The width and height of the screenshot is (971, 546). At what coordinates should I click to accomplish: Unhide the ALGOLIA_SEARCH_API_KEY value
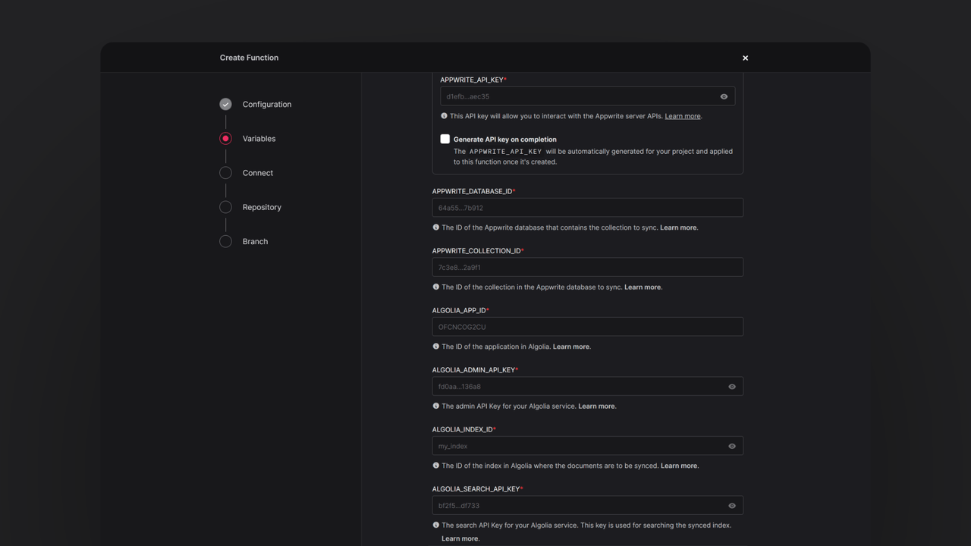(x=732, y=506)
